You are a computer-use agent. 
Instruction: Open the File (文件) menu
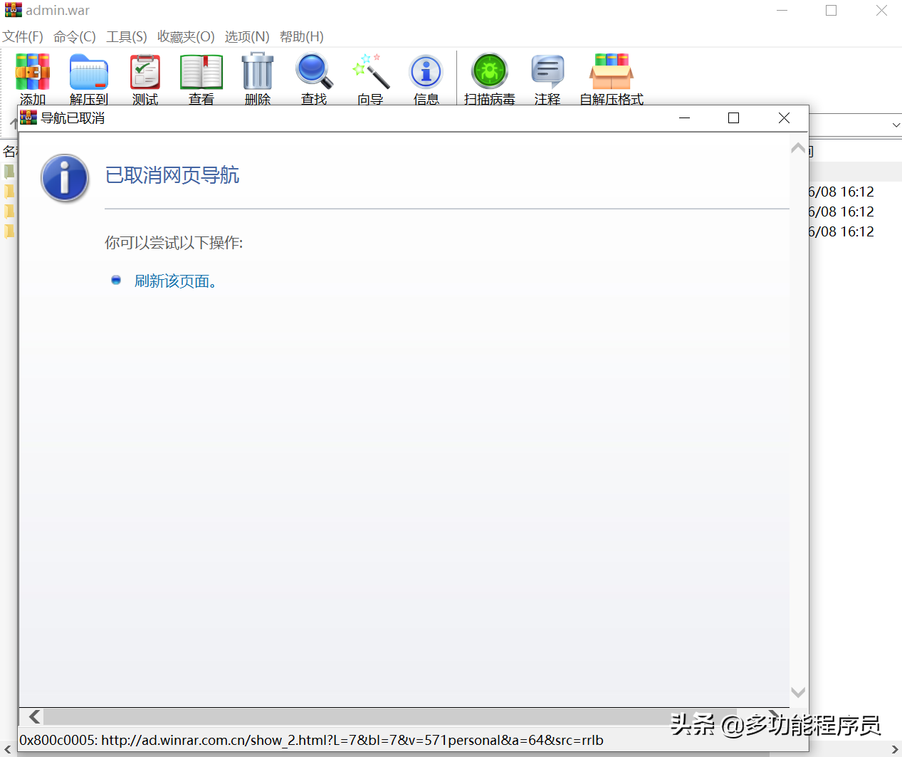click(23, 36)
